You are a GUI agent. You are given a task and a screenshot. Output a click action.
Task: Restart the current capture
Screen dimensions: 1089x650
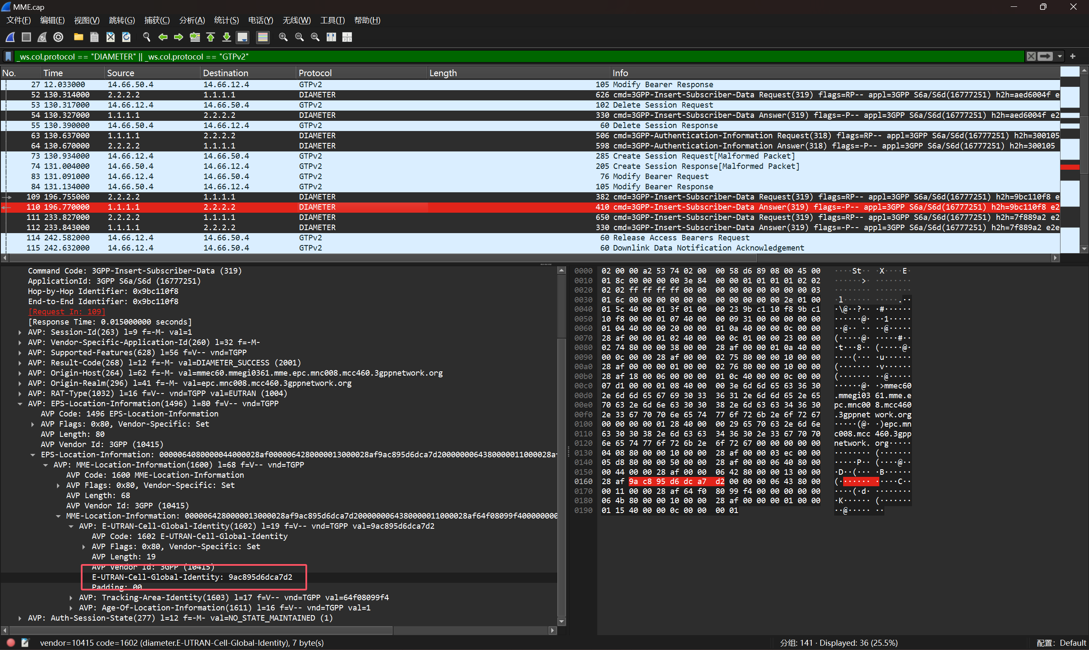click(x=42, y=37)
